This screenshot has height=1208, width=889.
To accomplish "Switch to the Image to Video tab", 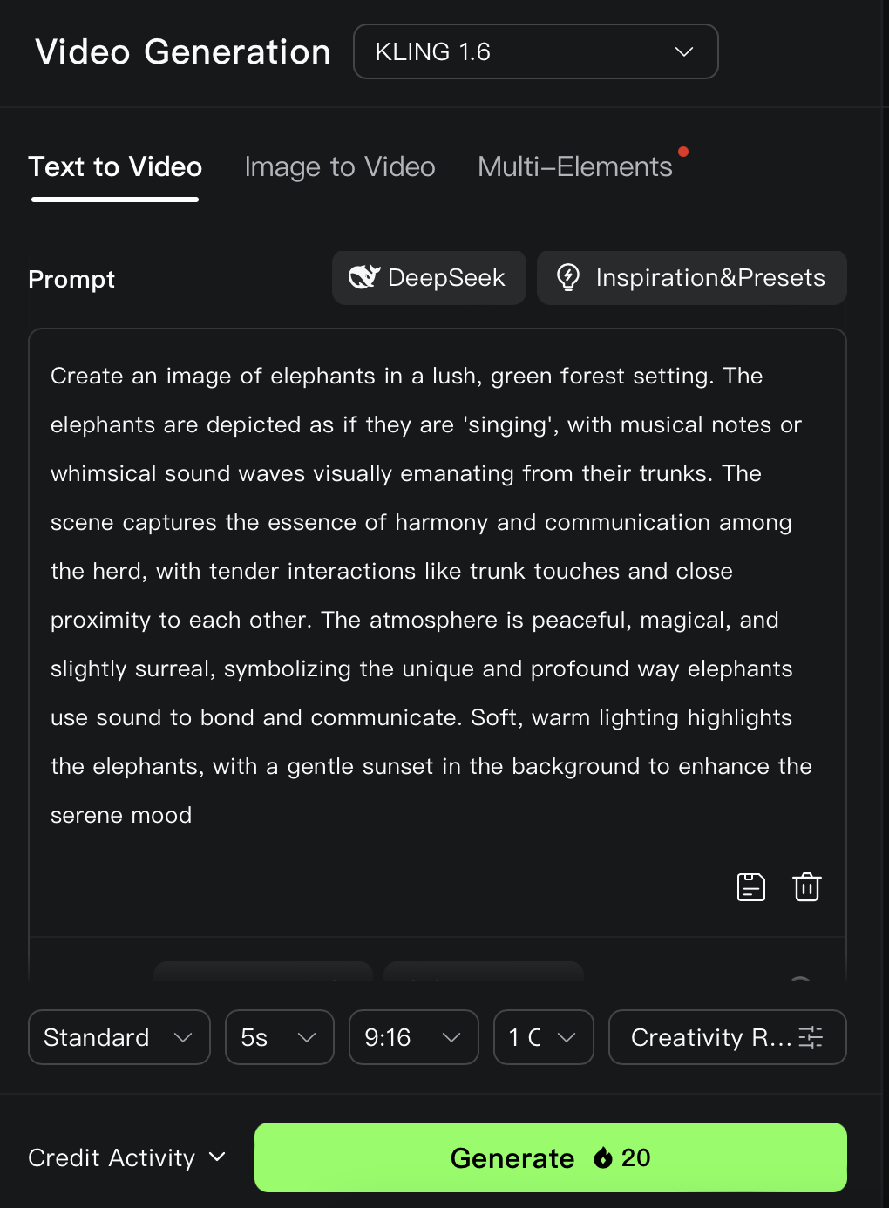I will pos(340,166).
